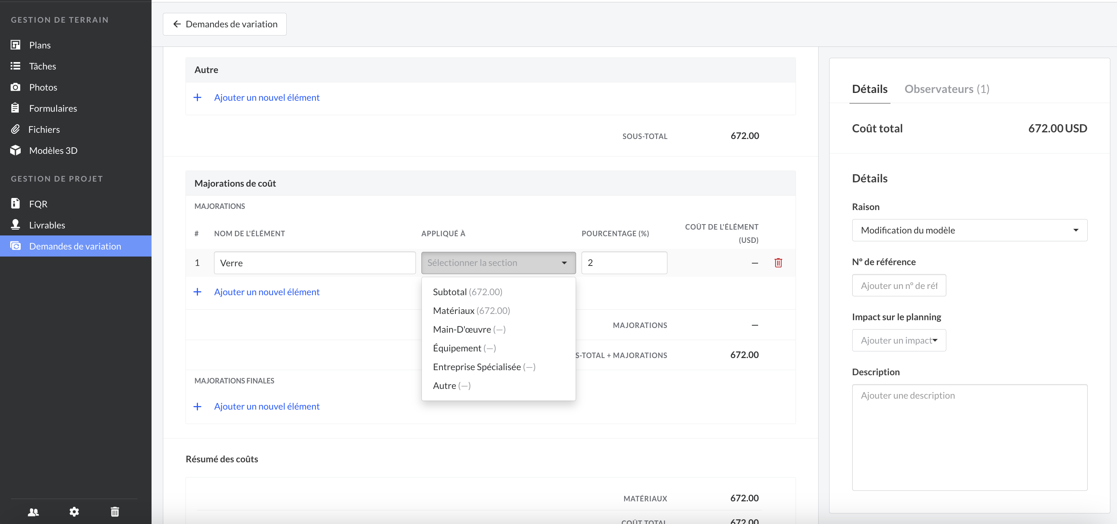1117x524 pixels.
Task: Open Plans in the sidebar
Action: pos(75,45)
